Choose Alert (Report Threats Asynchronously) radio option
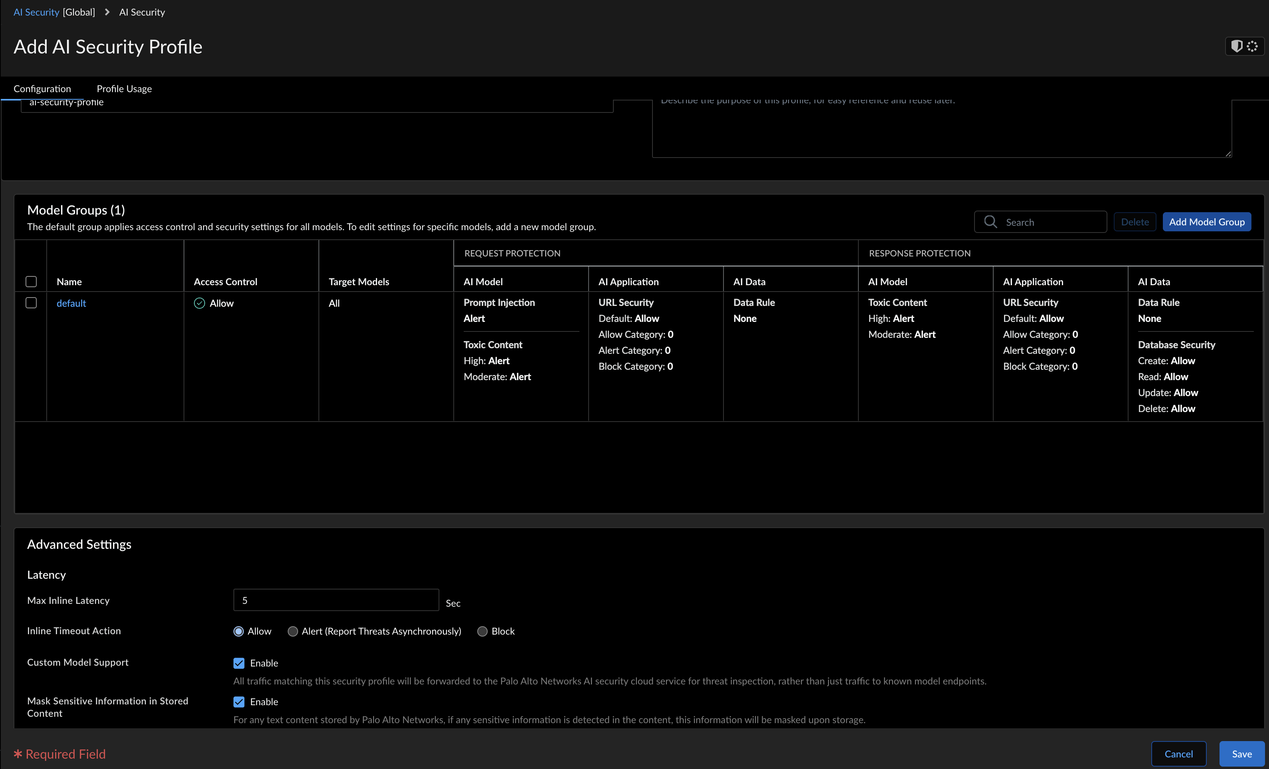Screen dimensions: 1269x769 tap(293, 631)
